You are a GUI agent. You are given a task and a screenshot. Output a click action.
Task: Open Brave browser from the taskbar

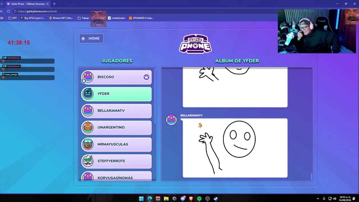point(191,199)
